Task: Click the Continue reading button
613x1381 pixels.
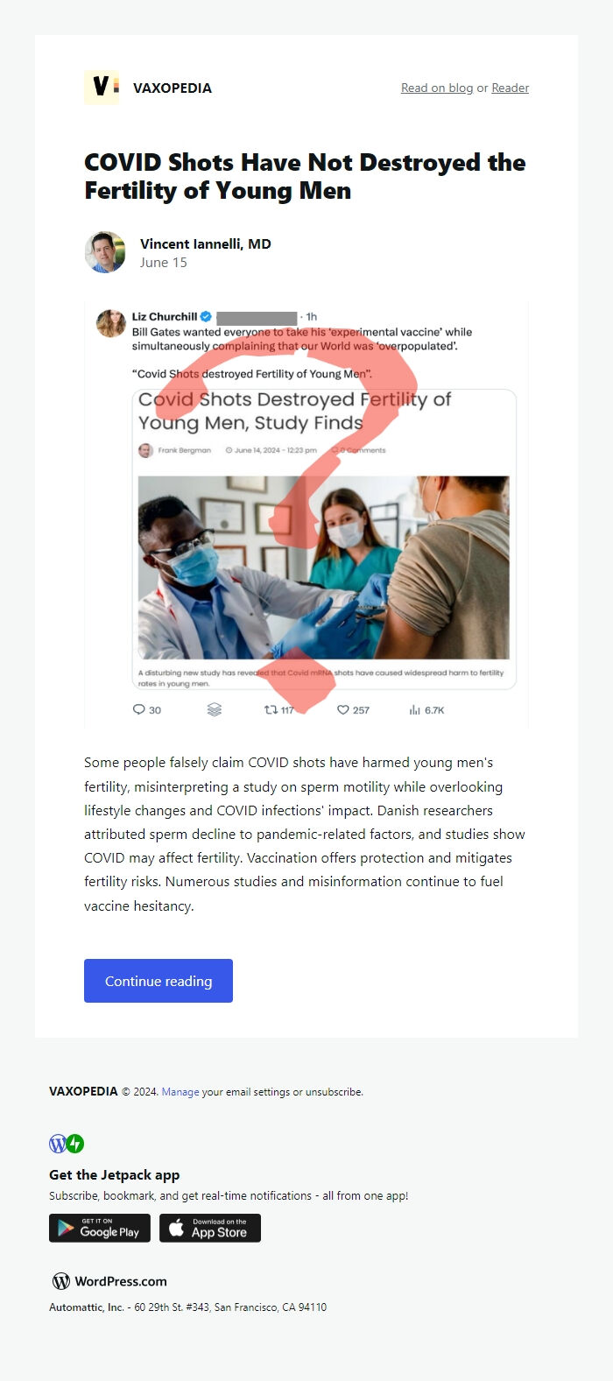Action: (x=159, y=981)
